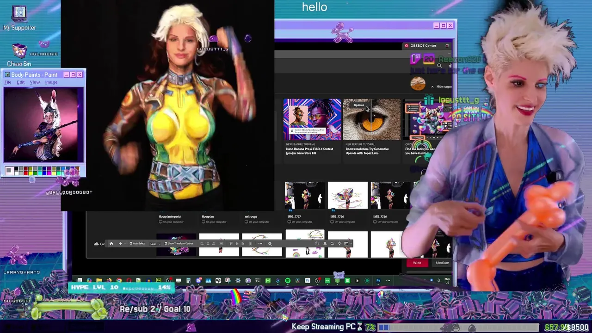Open DaVinci Resolve icon on taskbar
This screenshot has width=592, height=333.
coord(298,280)
